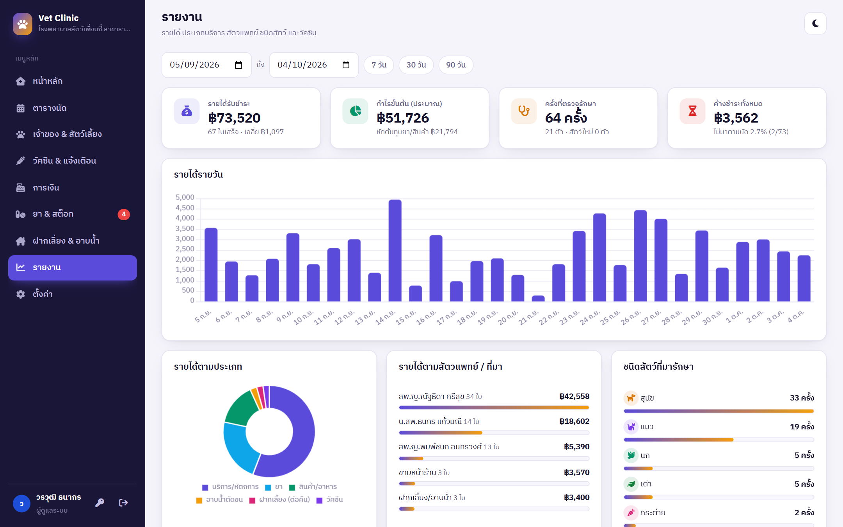Toggle อาบน้ำตัดขน legend entry
Screen dimensions: 843x527
coord(219,500)
